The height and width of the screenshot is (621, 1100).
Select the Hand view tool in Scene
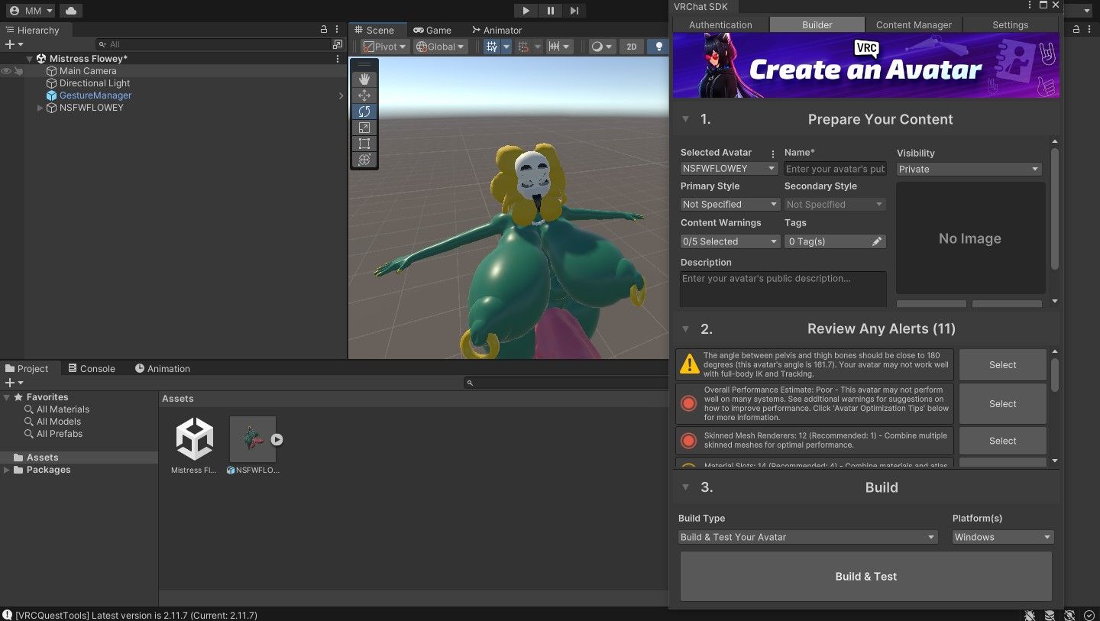pyautogui.click(x=364, y=79)
